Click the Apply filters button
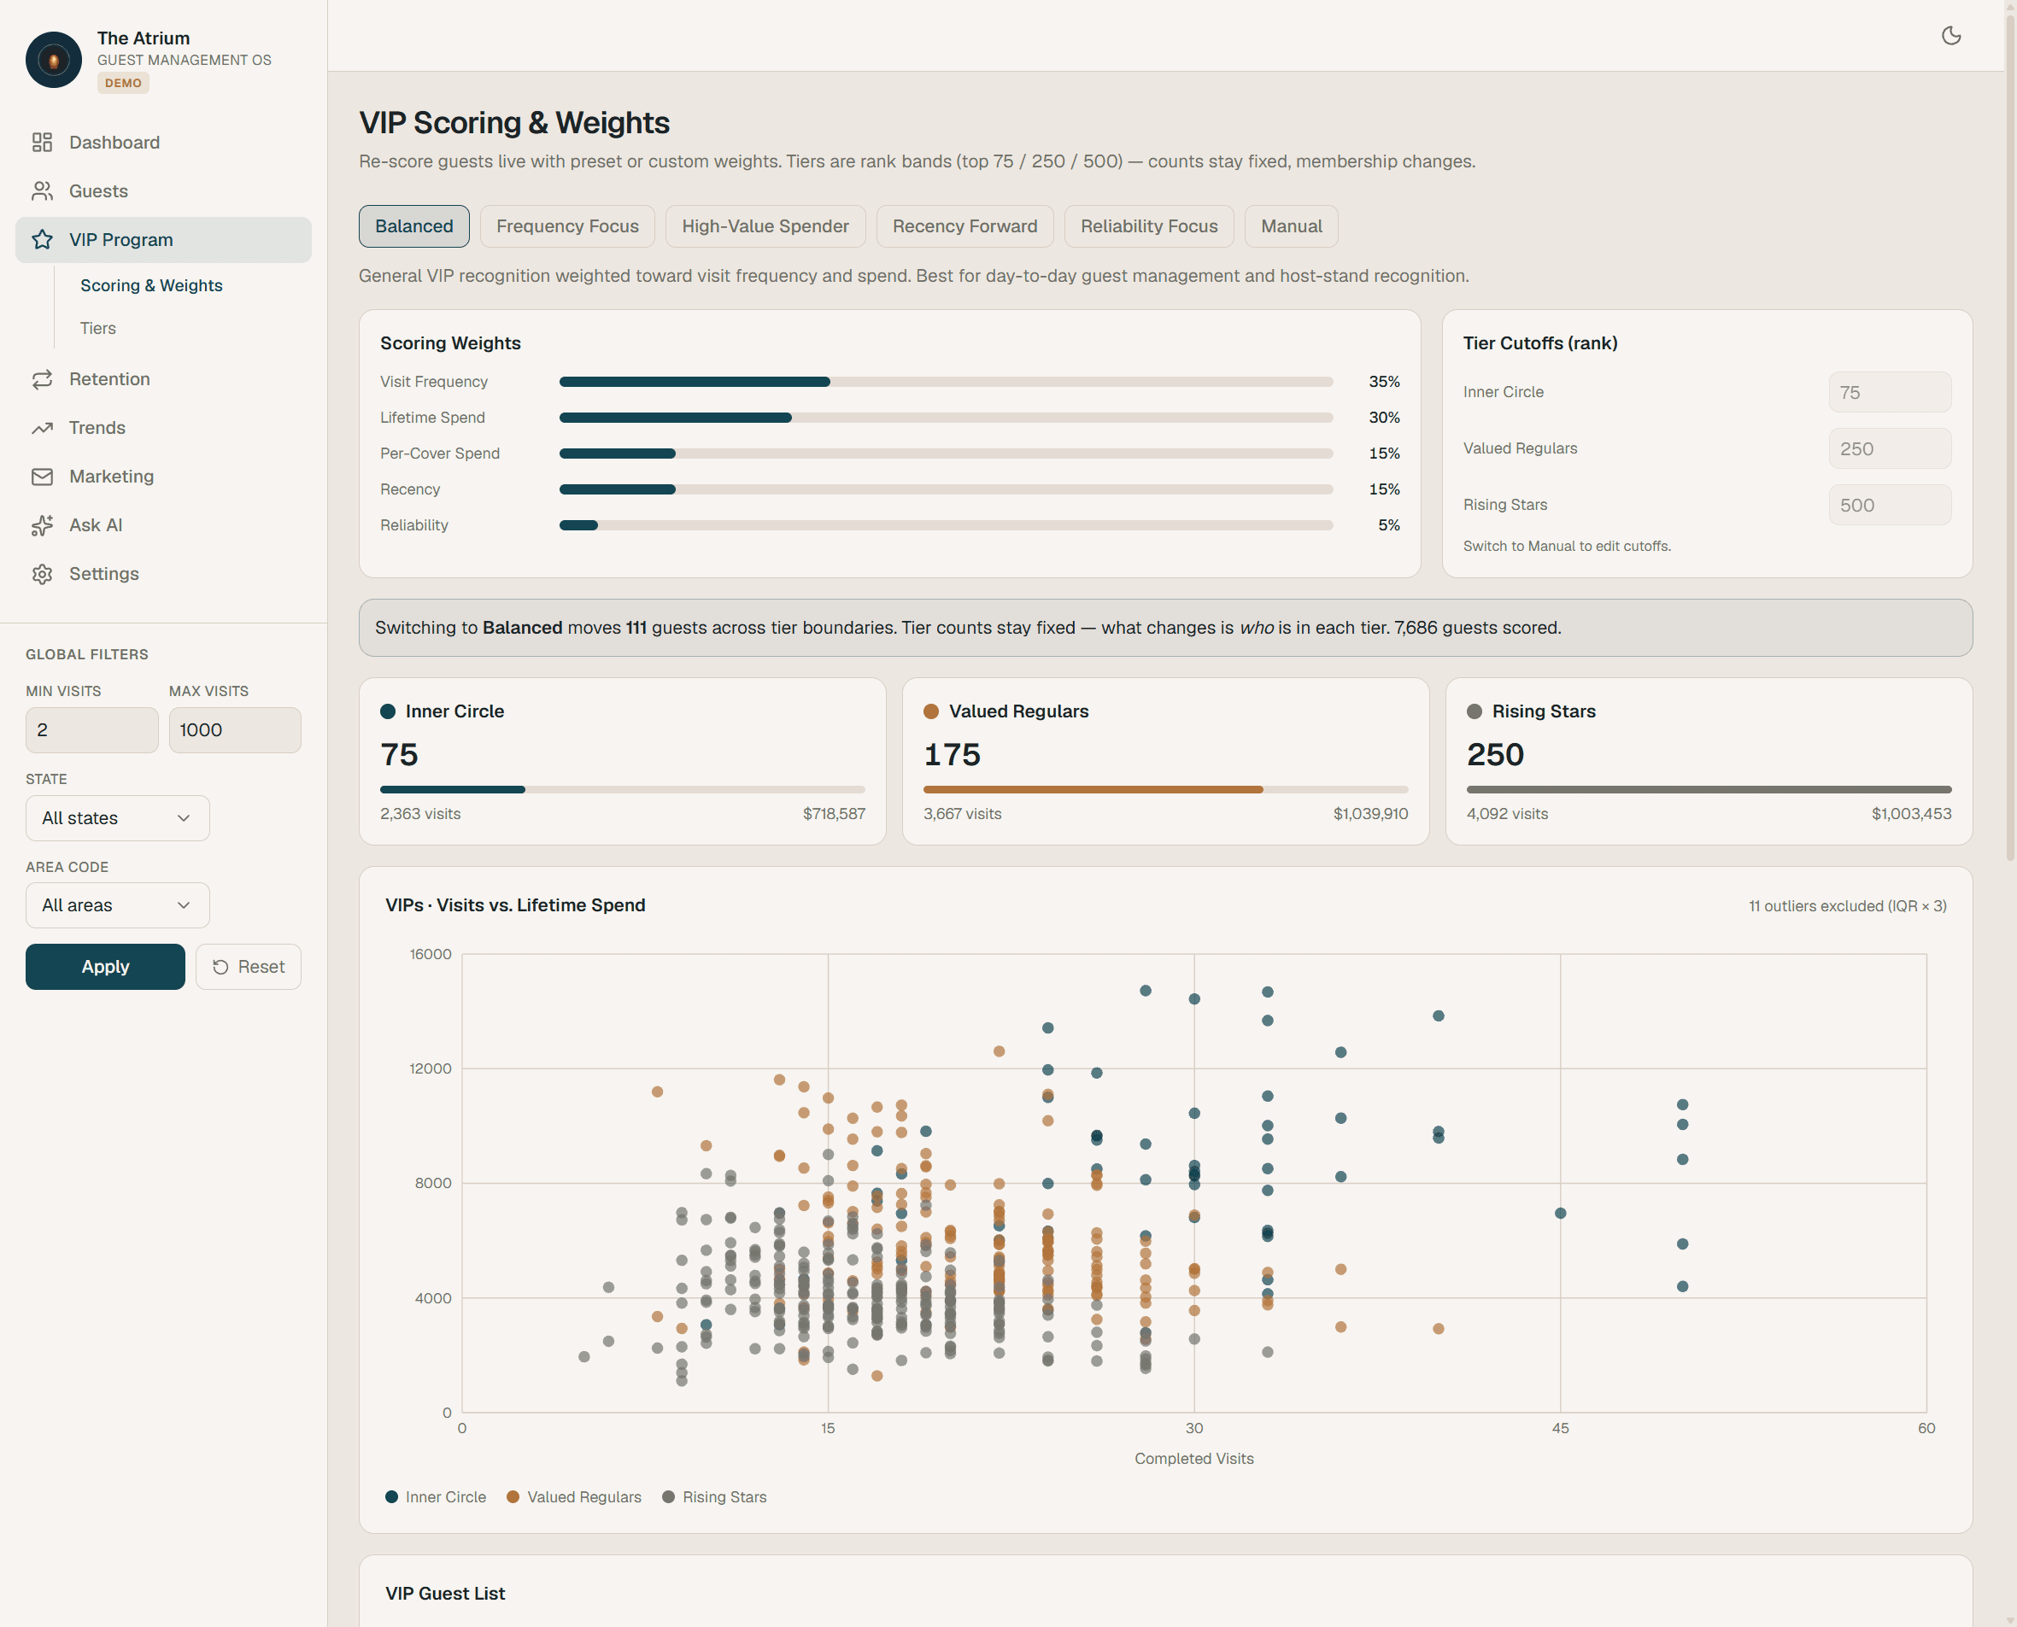 105,966
